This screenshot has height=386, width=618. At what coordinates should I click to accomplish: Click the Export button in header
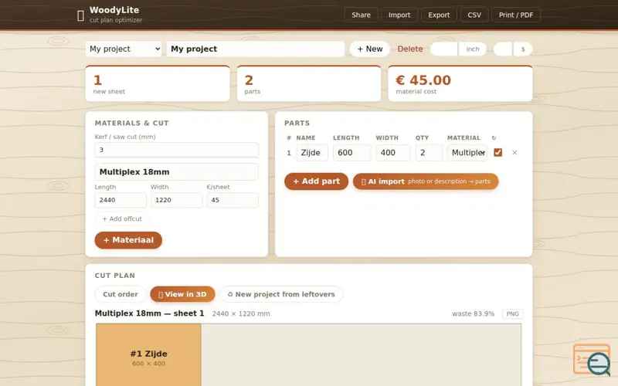coord(439,15)
